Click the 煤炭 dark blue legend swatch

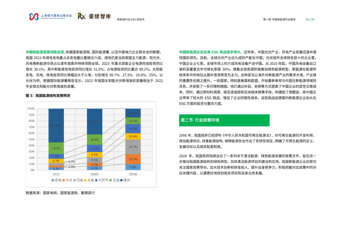pos(122,180)
